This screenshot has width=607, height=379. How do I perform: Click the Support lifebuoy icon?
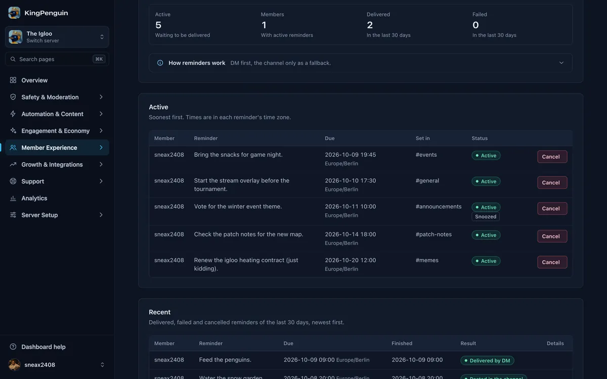click(x=13, y=181)
